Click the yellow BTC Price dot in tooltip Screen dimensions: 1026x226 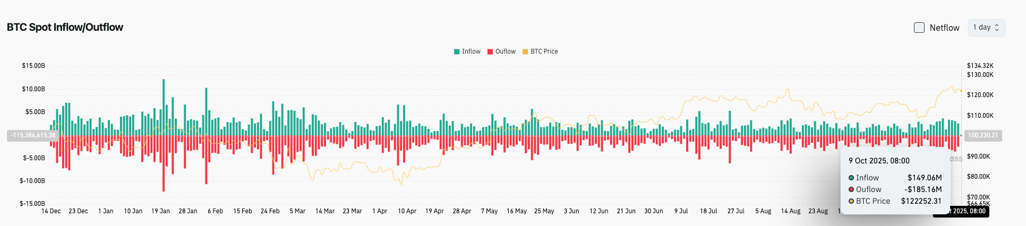(851, 201)
